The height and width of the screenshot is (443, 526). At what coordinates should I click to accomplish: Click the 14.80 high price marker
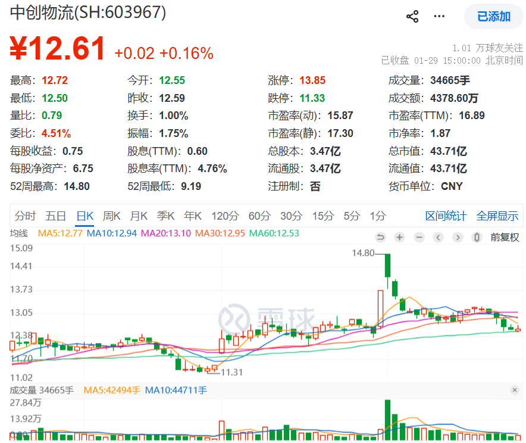pos(363,253)
